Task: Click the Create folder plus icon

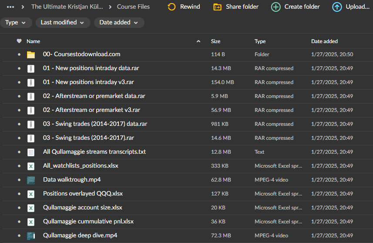Action: point(276,7)
